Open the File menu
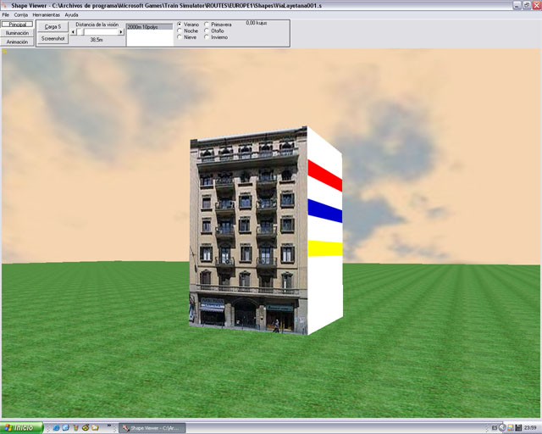Image resolution: width=542 pixels, height=434 pixels. click(x=6, y=15)
